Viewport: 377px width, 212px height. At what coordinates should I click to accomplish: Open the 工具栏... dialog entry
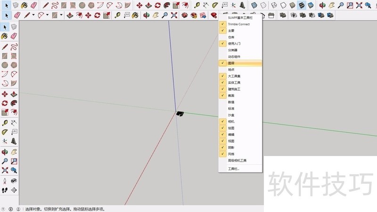(x=240, y=169)
